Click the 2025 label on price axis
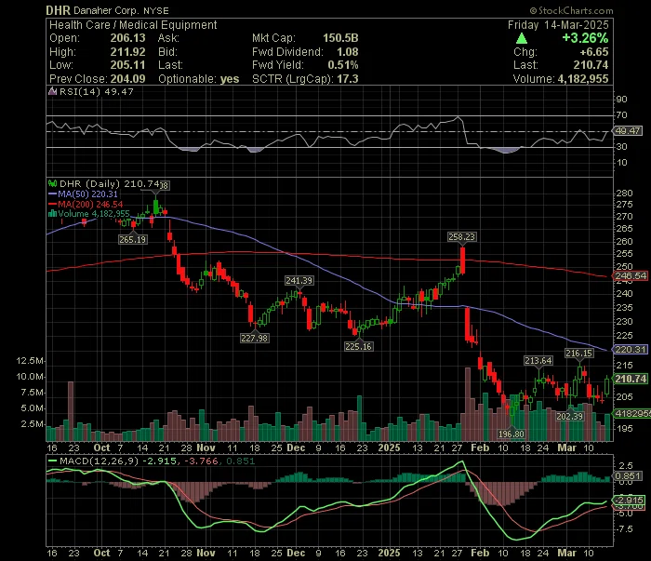This screenshot has height=561, width=651. pyautogui.click(x=389, y=448)
